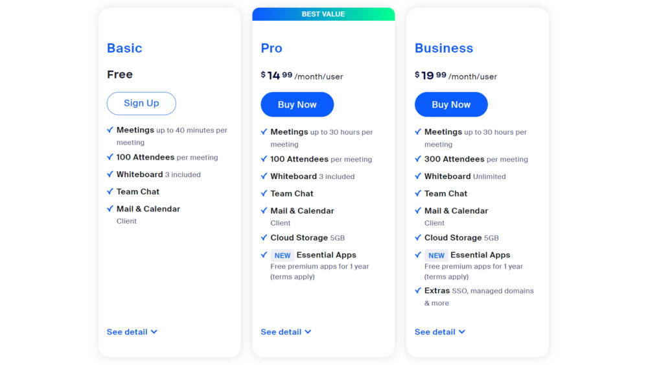
Task: Click the Pro plan heading
Action: (272, 48)
